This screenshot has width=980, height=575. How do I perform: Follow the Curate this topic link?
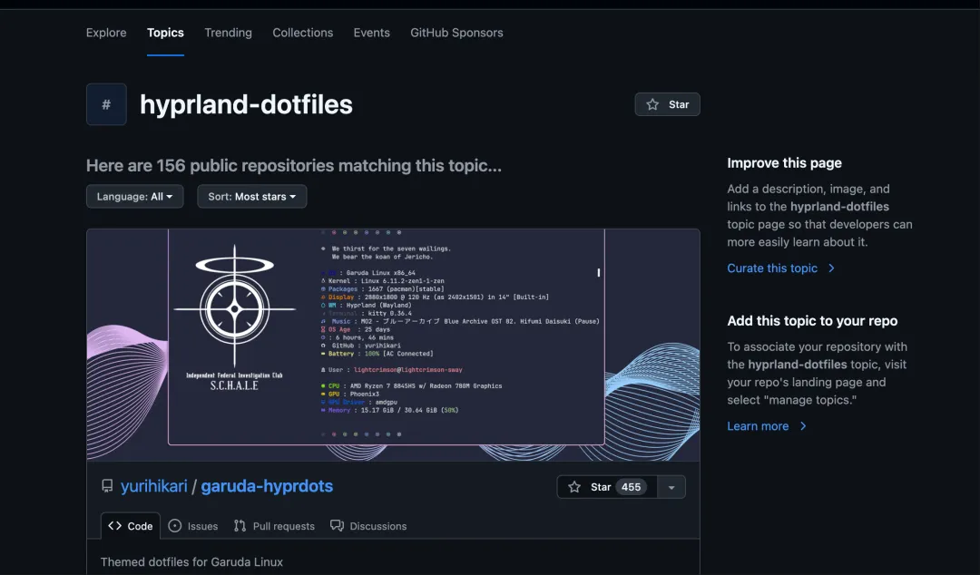tap(772, 268)
